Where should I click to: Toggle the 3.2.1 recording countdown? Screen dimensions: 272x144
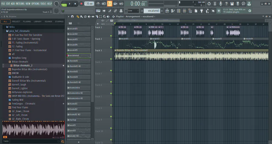109,3
